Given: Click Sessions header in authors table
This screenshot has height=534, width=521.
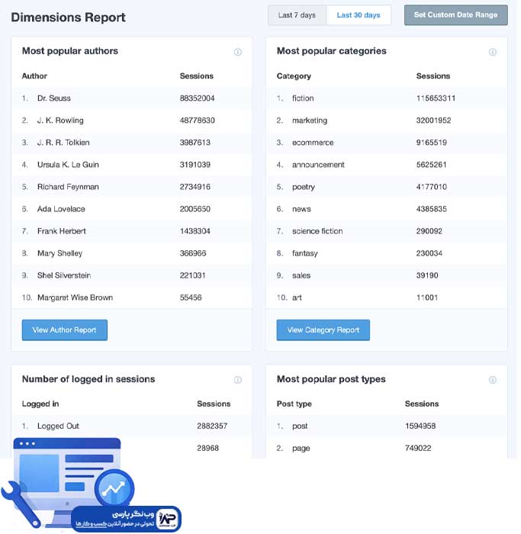Looking at the screenshot, I should [x=197, y=76].
